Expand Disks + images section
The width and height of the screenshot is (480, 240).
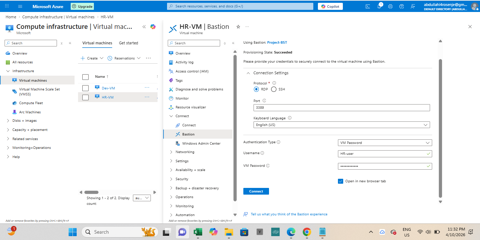coord(8,121)
